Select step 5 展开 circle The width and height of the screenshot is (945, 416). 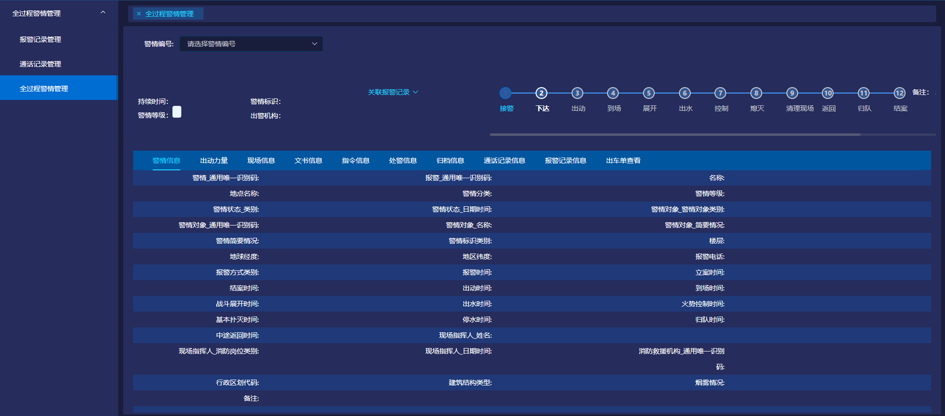click(648, 93)
